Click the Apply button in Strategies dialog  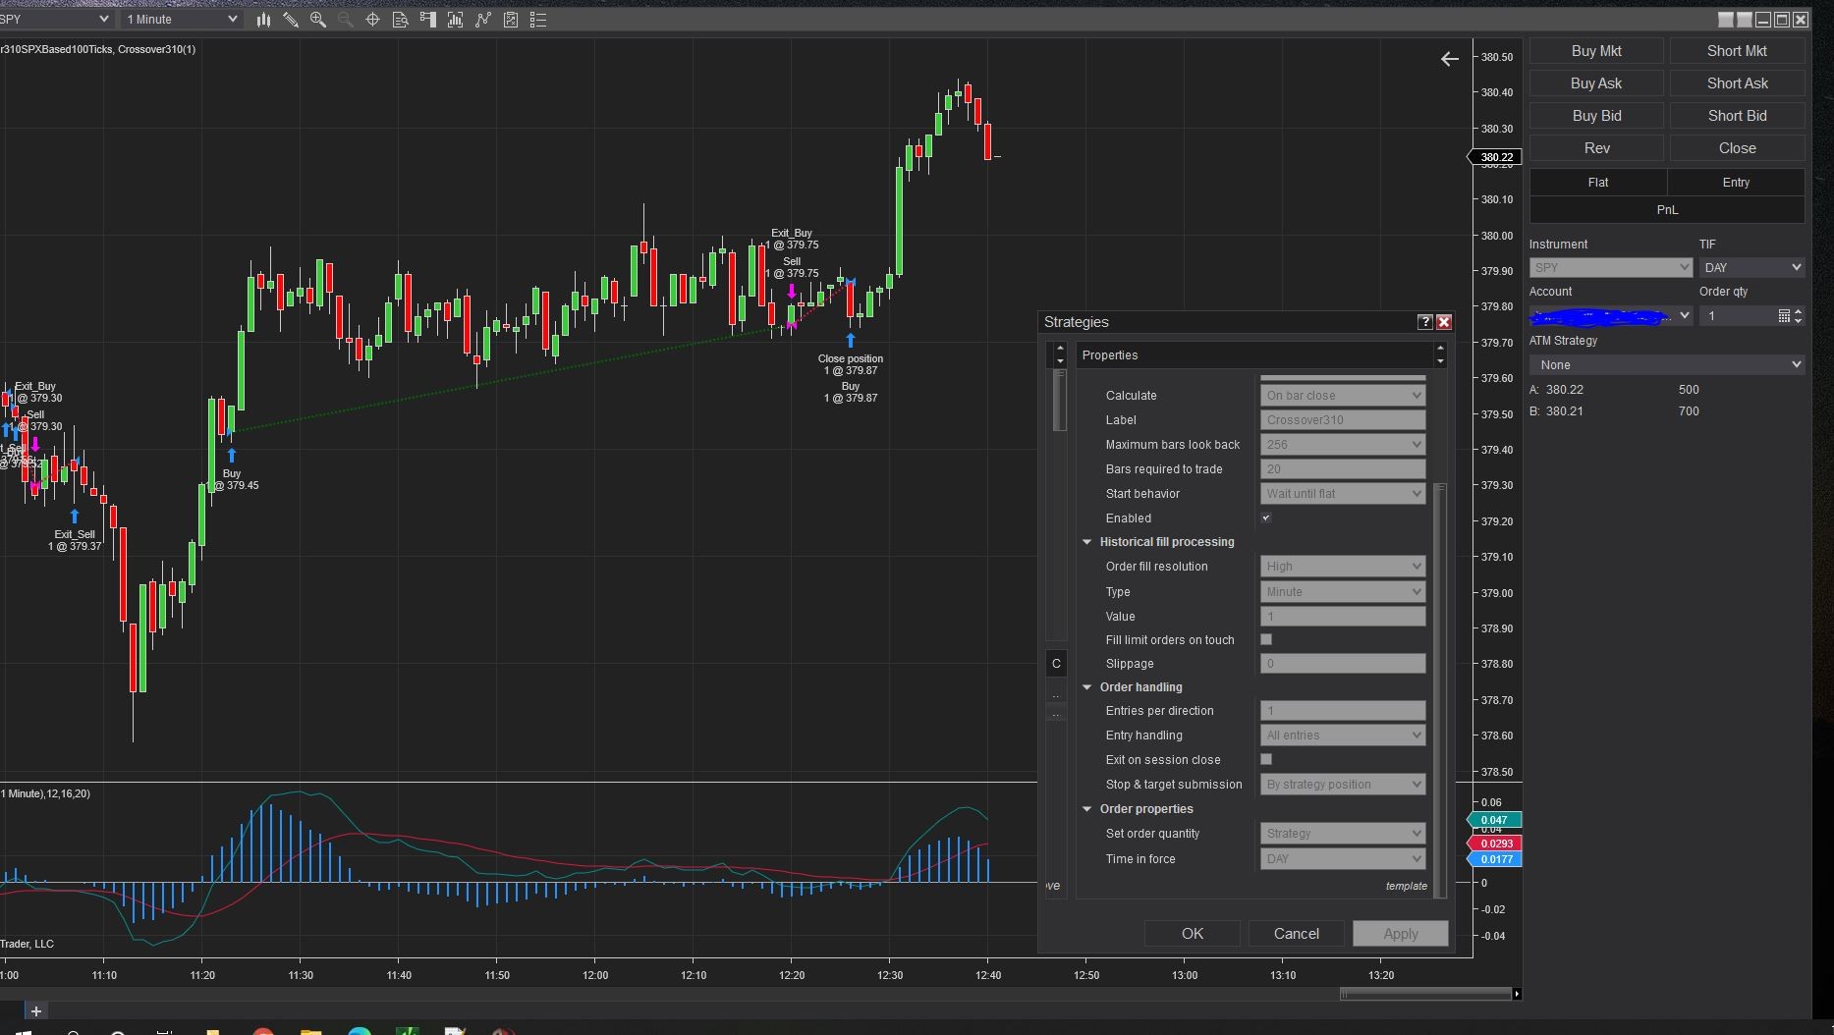(x=1400, y=933)
